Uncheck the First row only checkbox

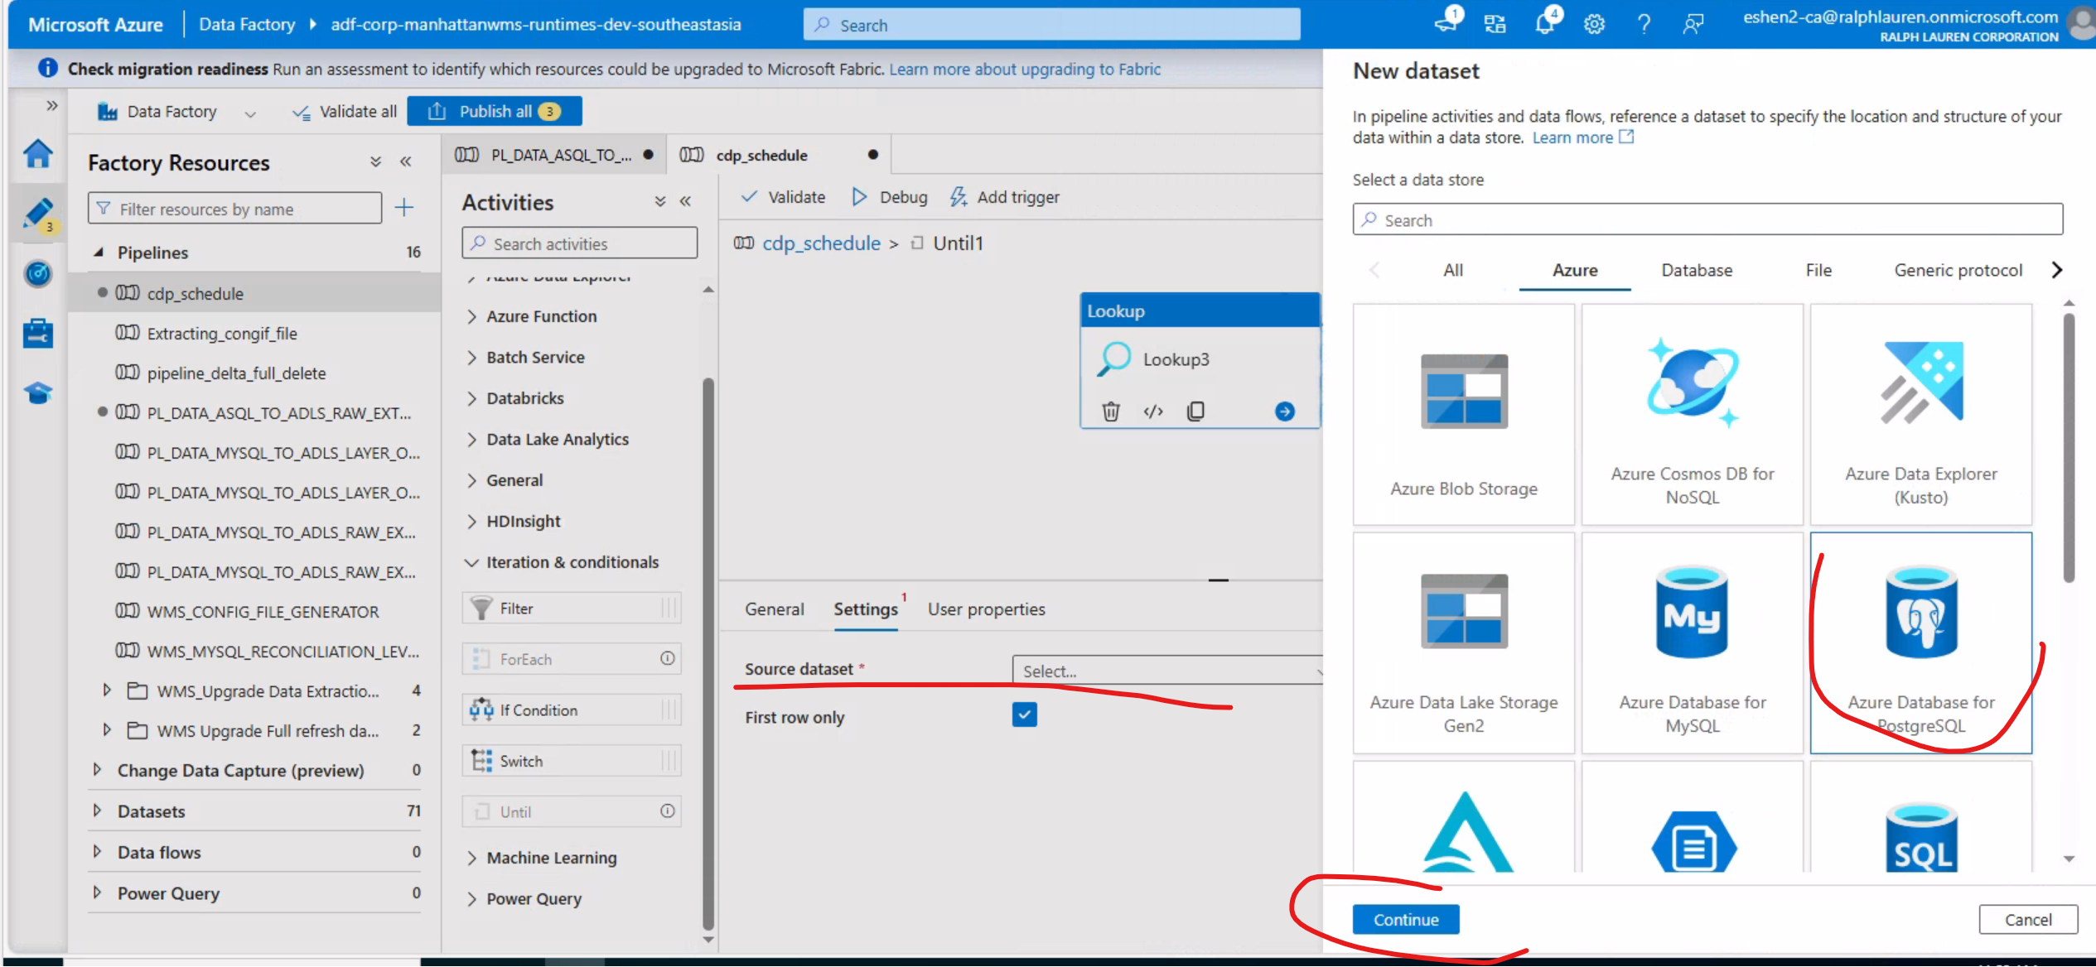[1024, 714]
